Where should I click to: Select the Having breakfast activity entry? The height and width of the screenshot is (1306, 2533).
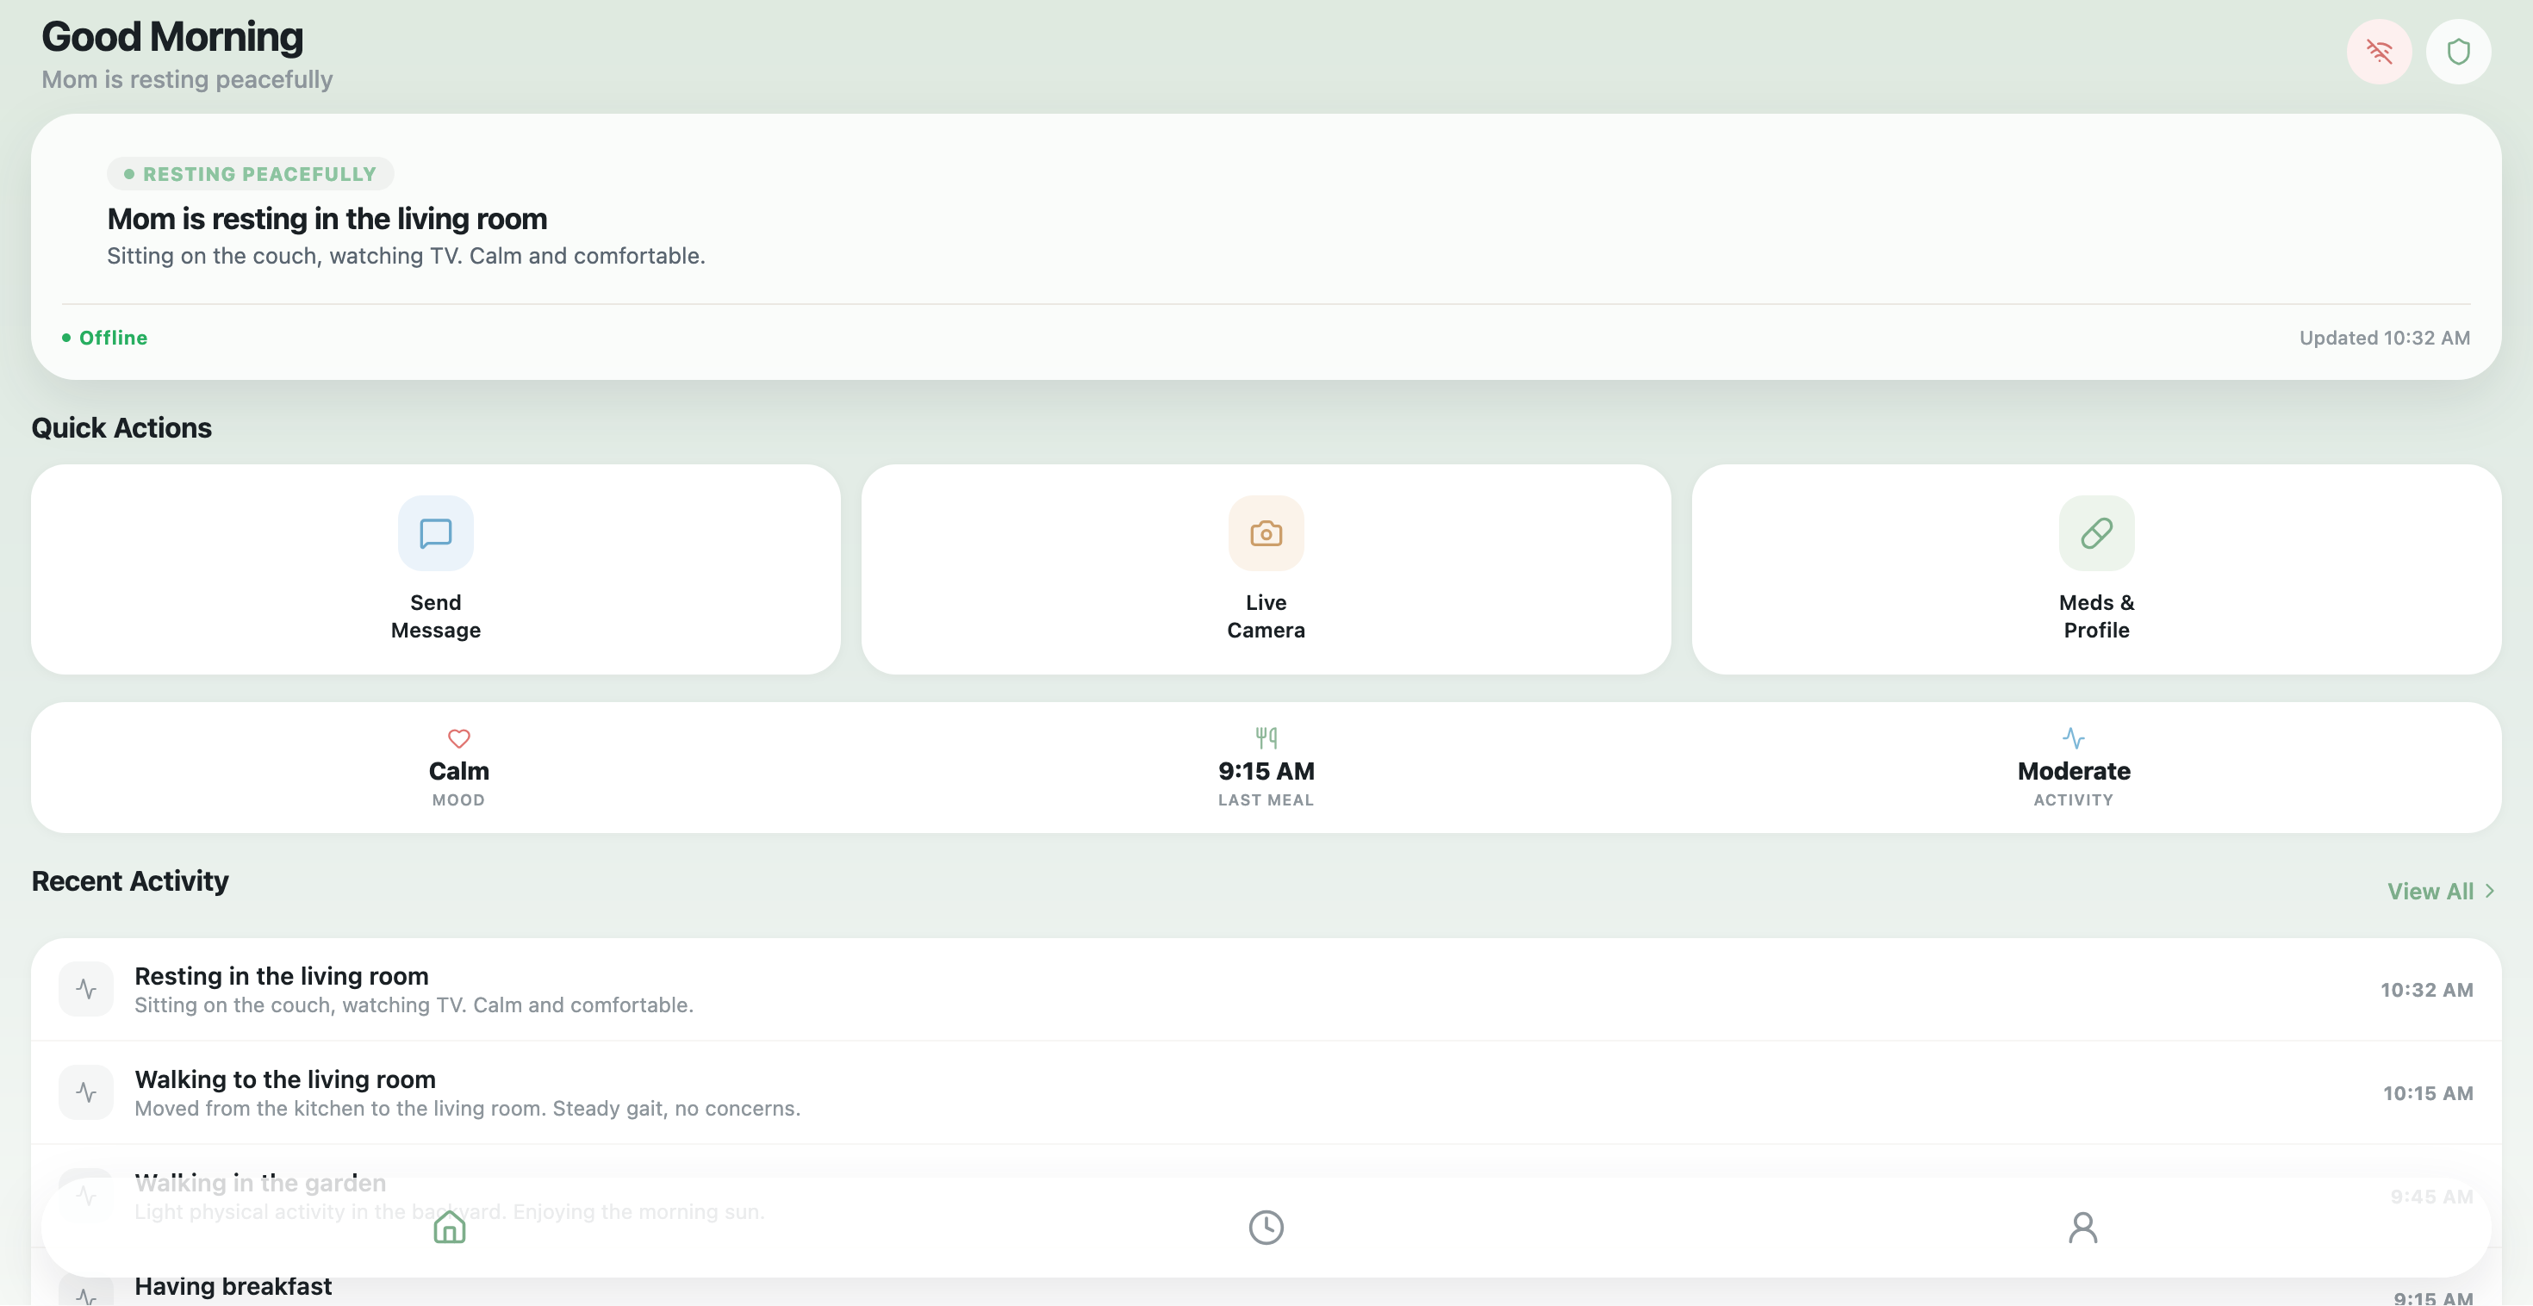pos(233,1286)
